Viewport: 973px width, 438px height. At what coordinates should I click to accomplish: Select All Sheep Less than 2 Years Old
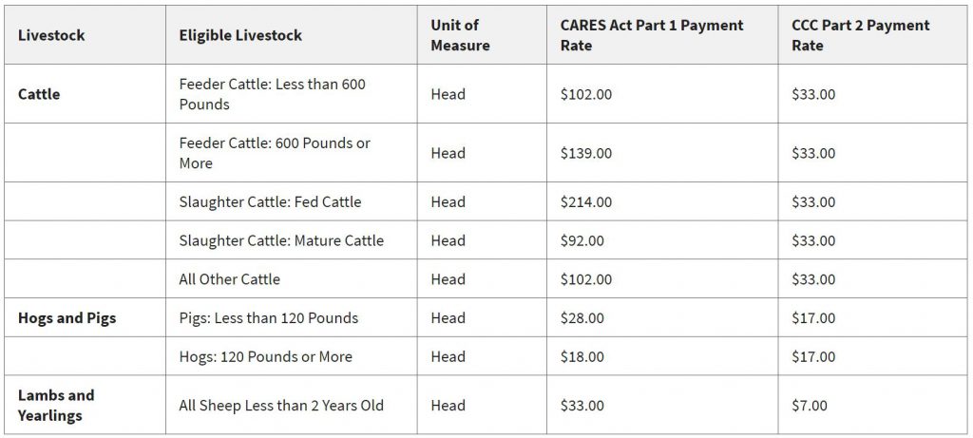[281, 406]
